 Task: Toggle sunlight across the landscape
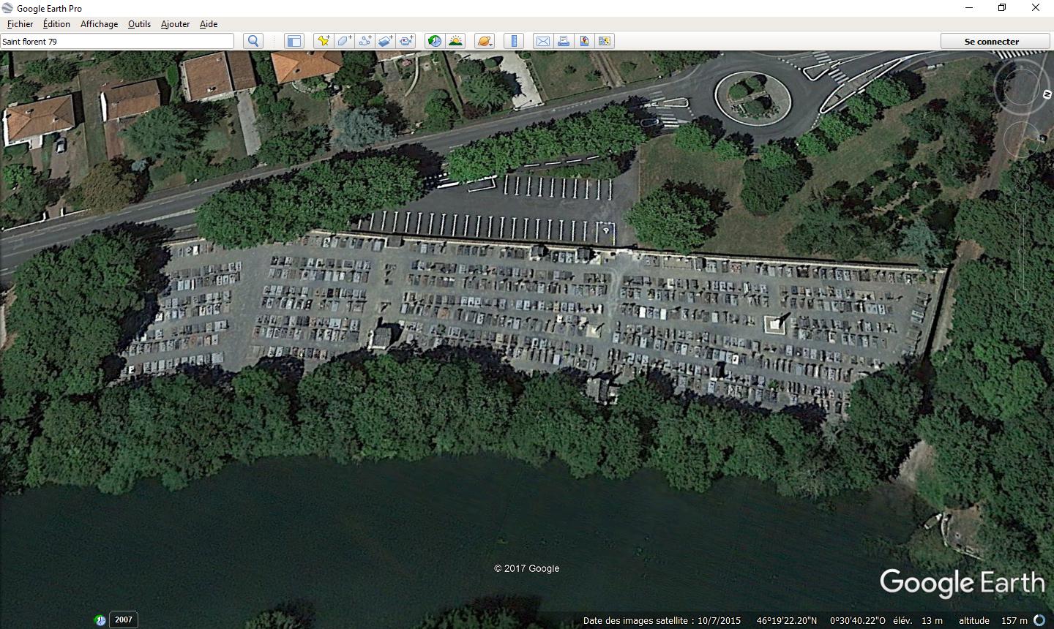point(455,41)
